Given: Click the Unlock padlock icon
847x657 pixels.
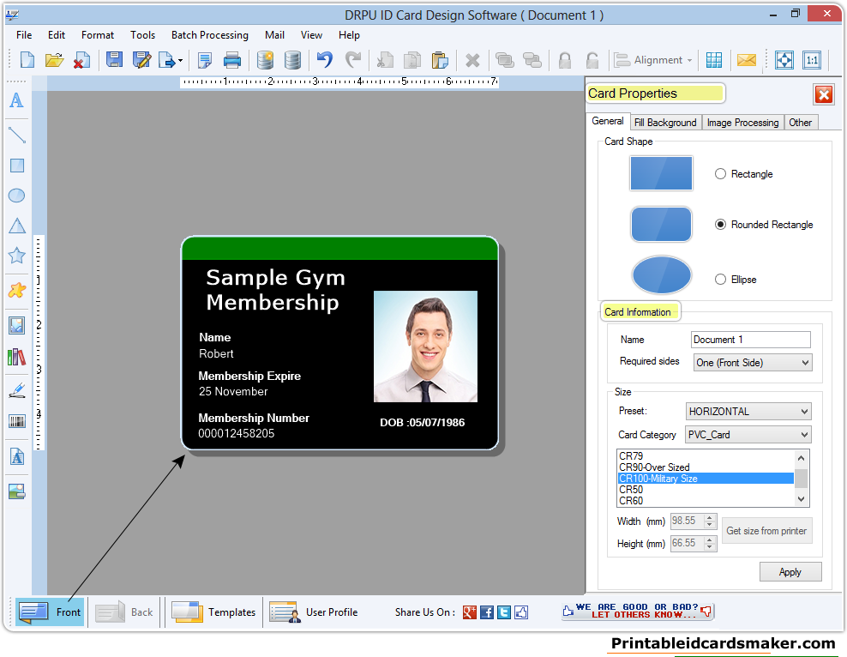Looking at the screenshot, I should 592,60.
